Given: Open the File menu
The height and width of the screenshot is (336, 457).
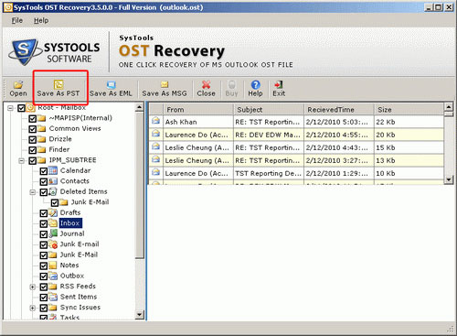Looking at the screenshot, I should tap(17, 20).
